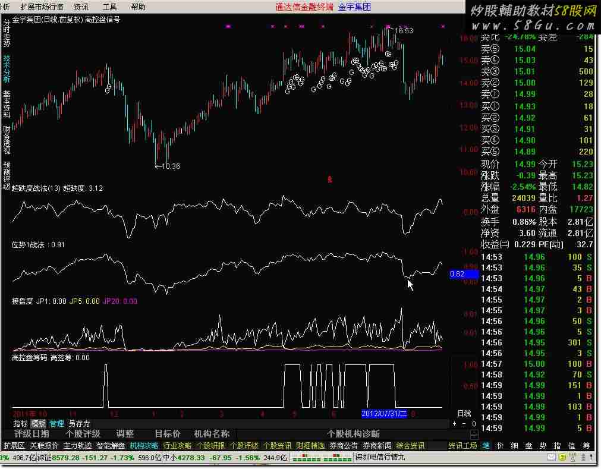Switch to 指标 tab under the chart
This screenshot has height=469, width=601.
[21, 424]
